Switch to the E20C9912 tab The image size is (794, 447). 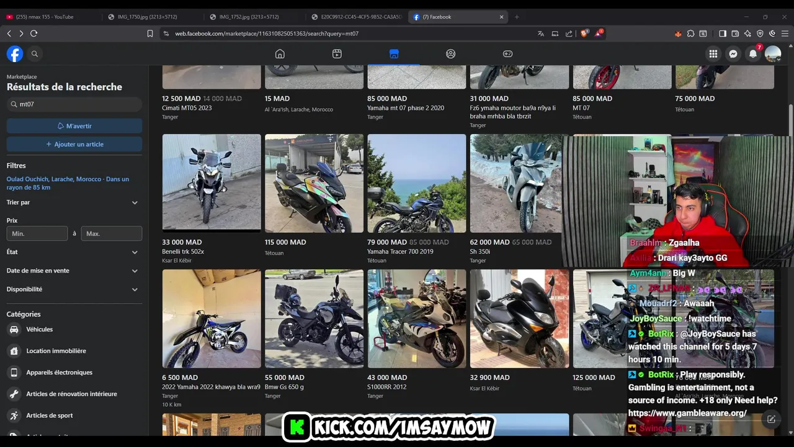(357, 17)
